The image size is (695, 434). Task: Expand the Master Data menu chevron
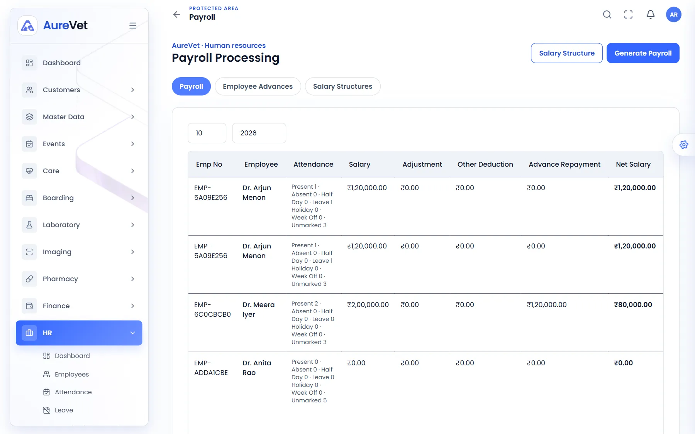point(132,117)
